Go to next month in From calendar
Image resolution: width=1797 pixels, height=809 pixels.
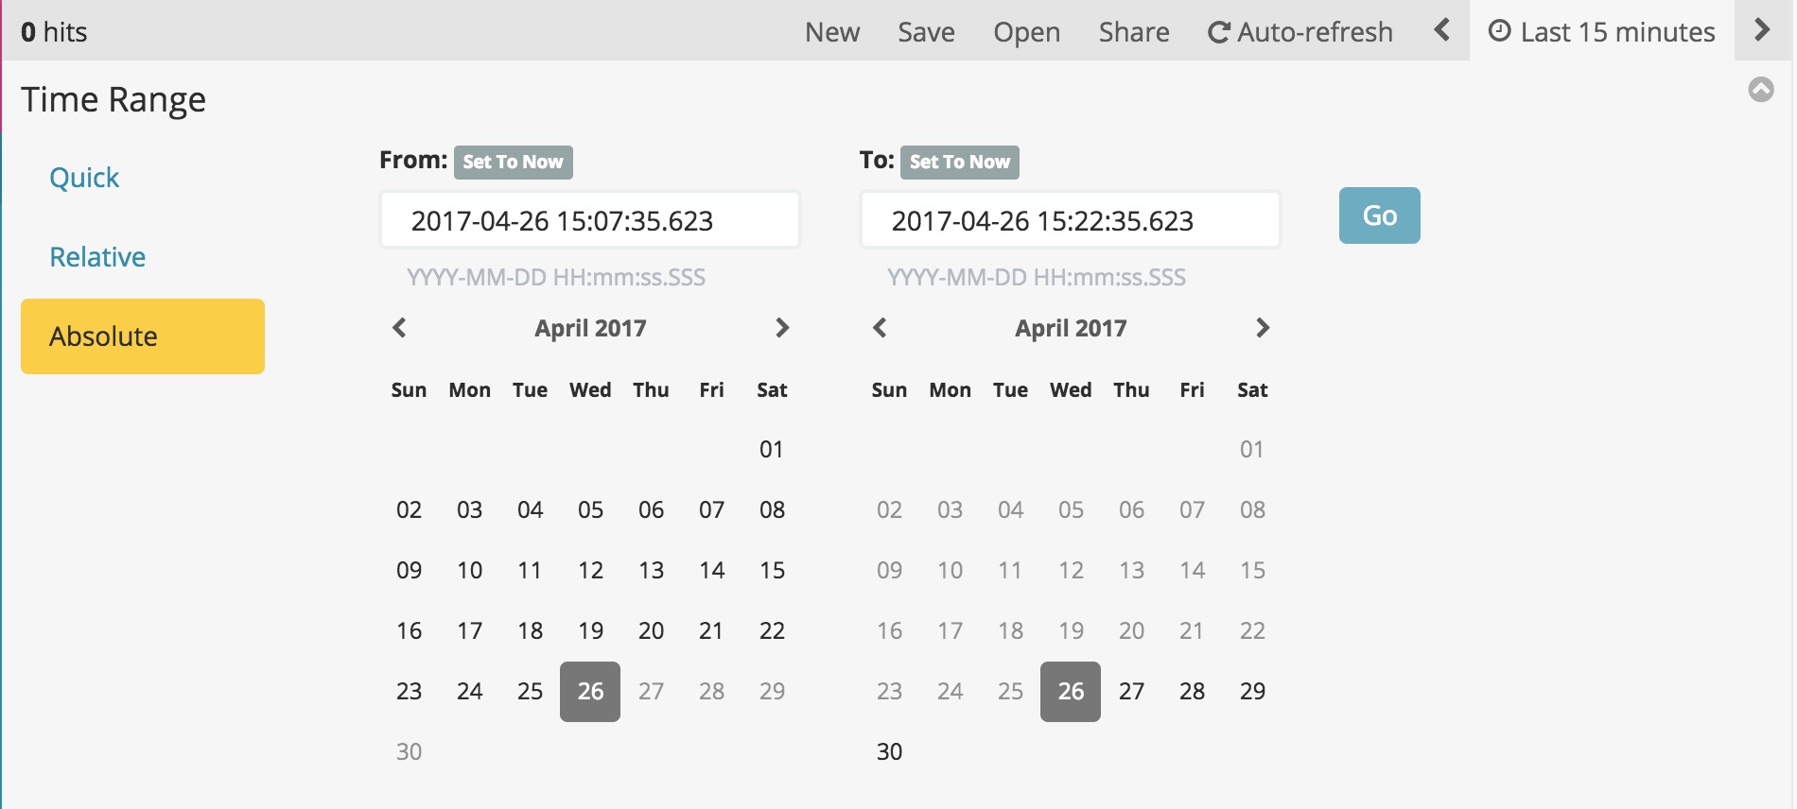tap(782, 328)
